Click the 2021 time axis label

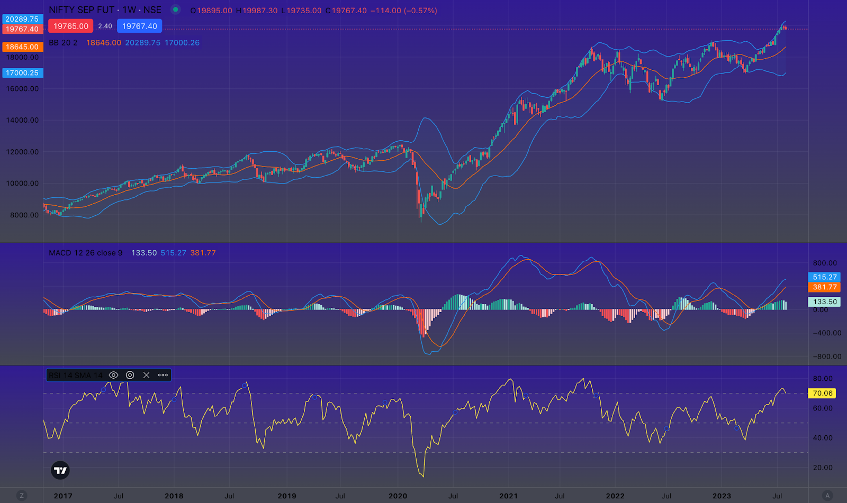click(509, 496)
